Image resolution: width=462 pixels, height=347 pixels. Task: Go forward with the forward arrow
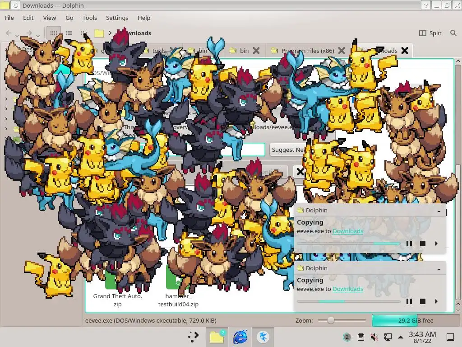coord(29,33)
